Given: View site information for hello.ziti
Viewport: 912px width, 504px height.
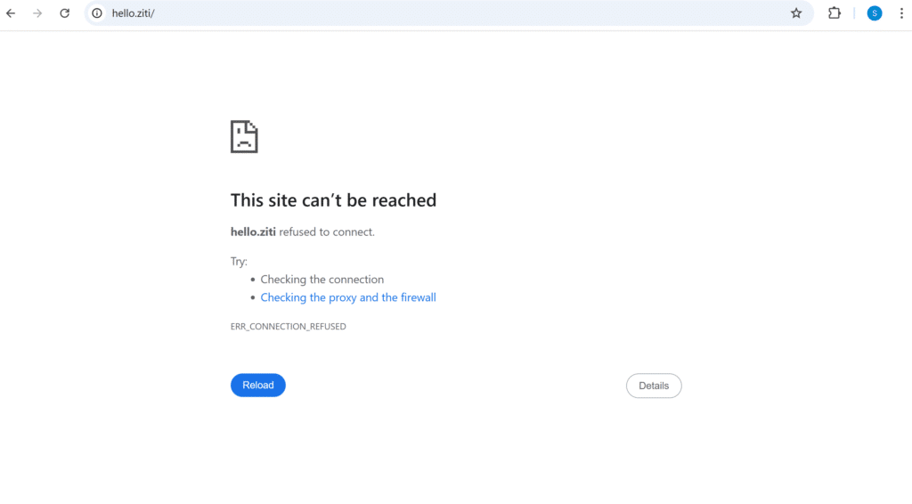Looking at the screenshot, I should [97, 13].
